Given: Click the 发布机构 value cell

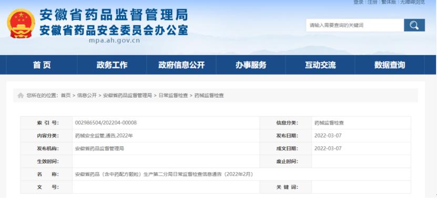Looking at the screenshot, I should (166, 148).
